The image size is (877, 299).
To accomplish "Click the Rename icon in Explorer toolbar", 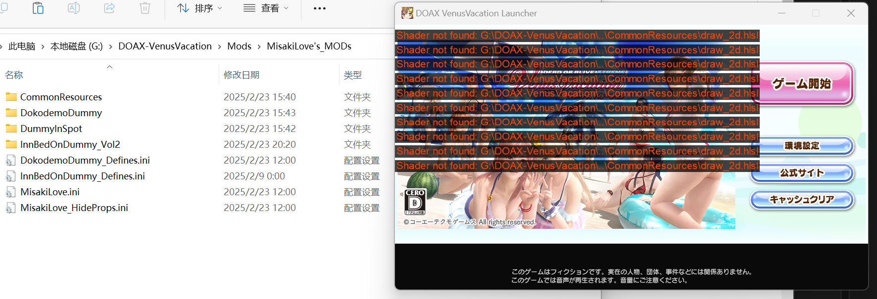I will [74, 8].
